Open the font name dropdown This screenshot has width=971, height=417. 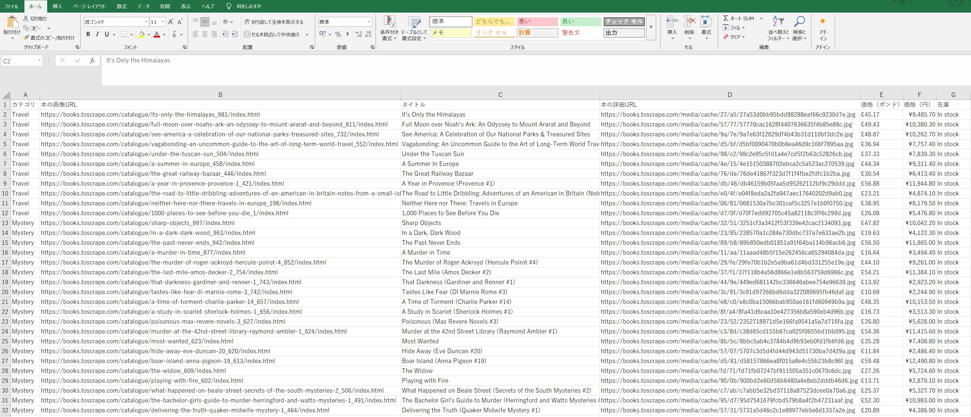coord(146,22)
